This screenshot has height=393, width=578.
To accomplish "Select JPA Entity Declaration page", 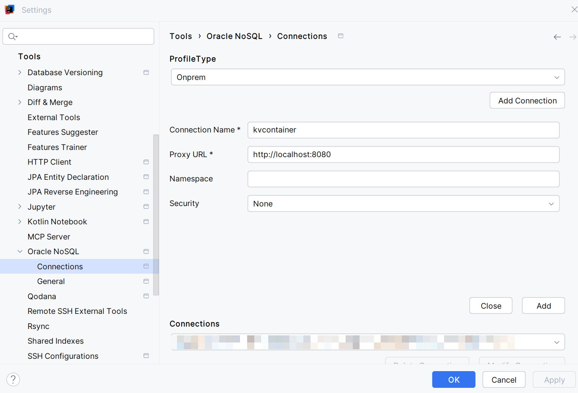I will click(x=68, y=177).
